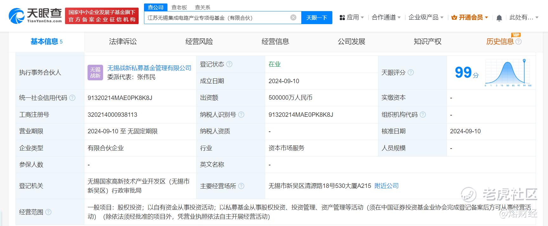Switch to the 查关系 search tab

[203, 7]
